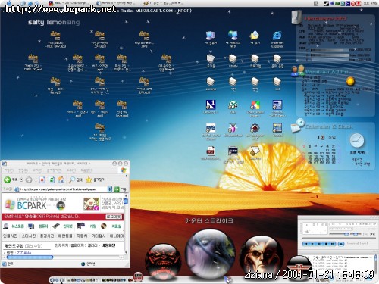The width and height of the screenshot is (379, 284).
Task: Select the DVB shortcut desktop icon
Action: pos(211,128)
